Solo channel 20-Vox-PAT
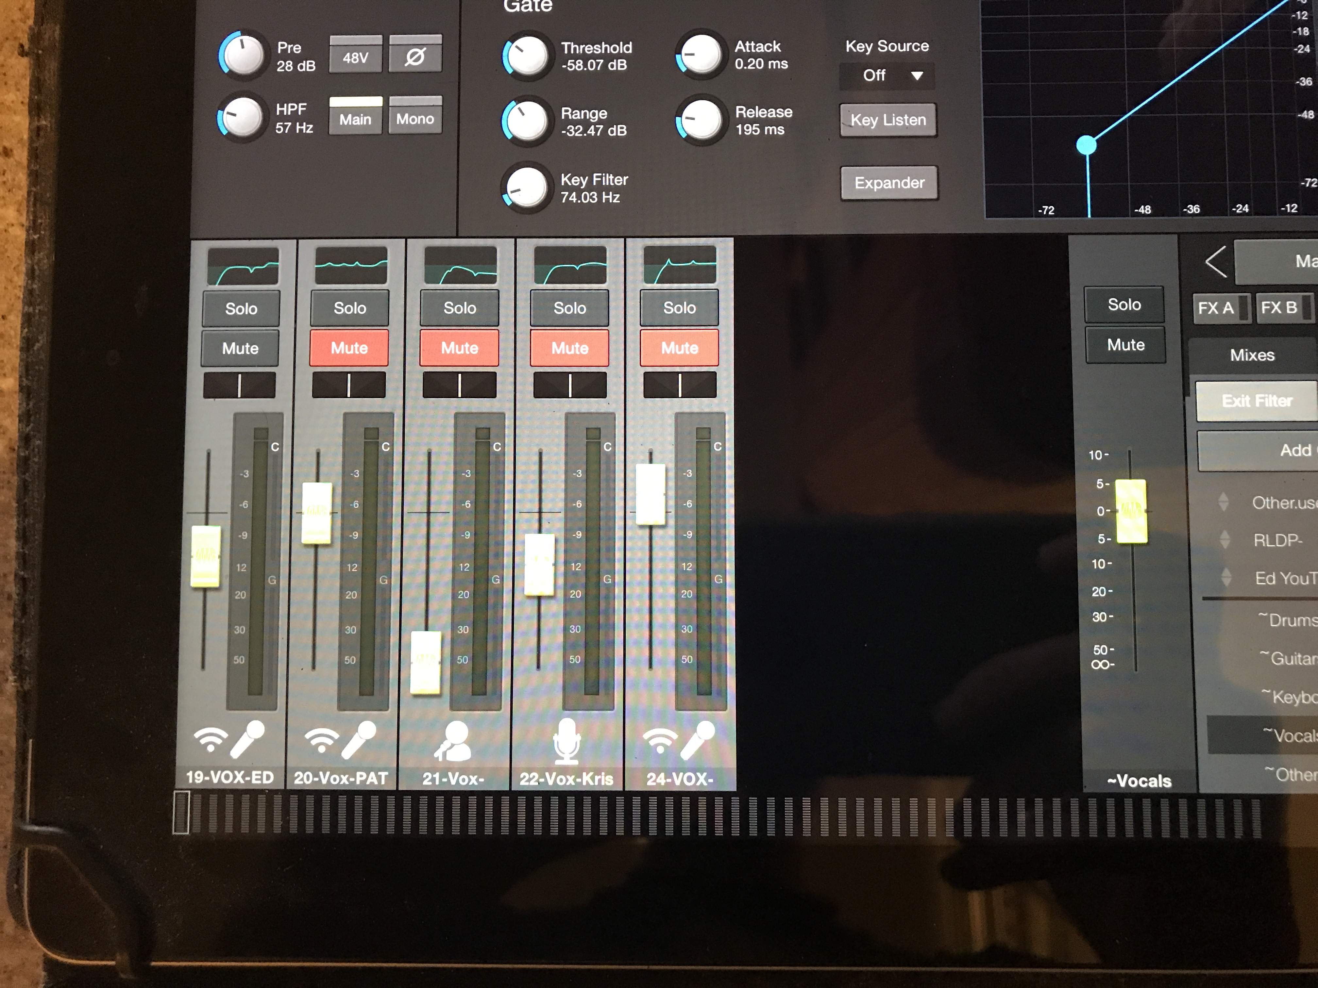 click(350, 308)
